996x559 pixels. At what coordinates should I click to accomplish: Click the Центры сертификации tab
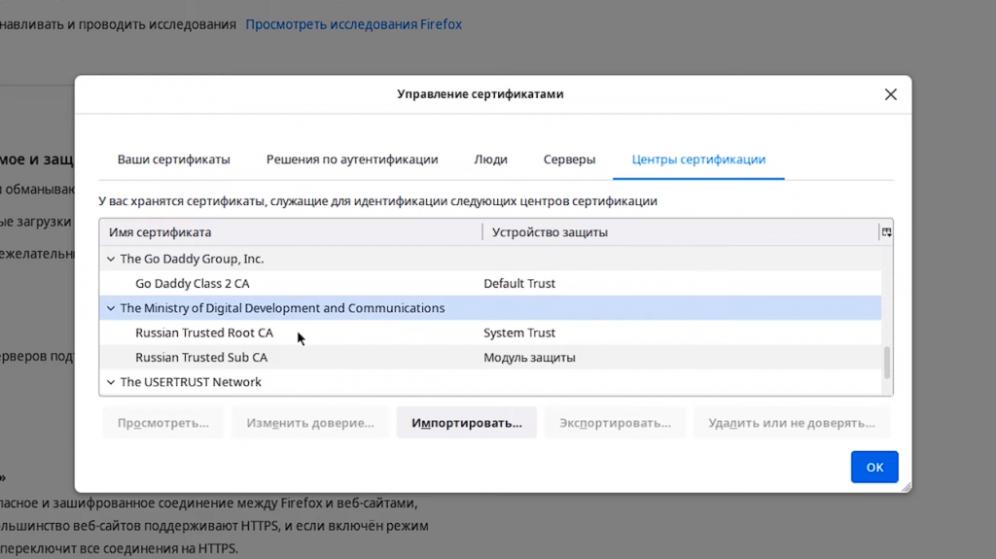pyautogui.click(x=698, y=159)
